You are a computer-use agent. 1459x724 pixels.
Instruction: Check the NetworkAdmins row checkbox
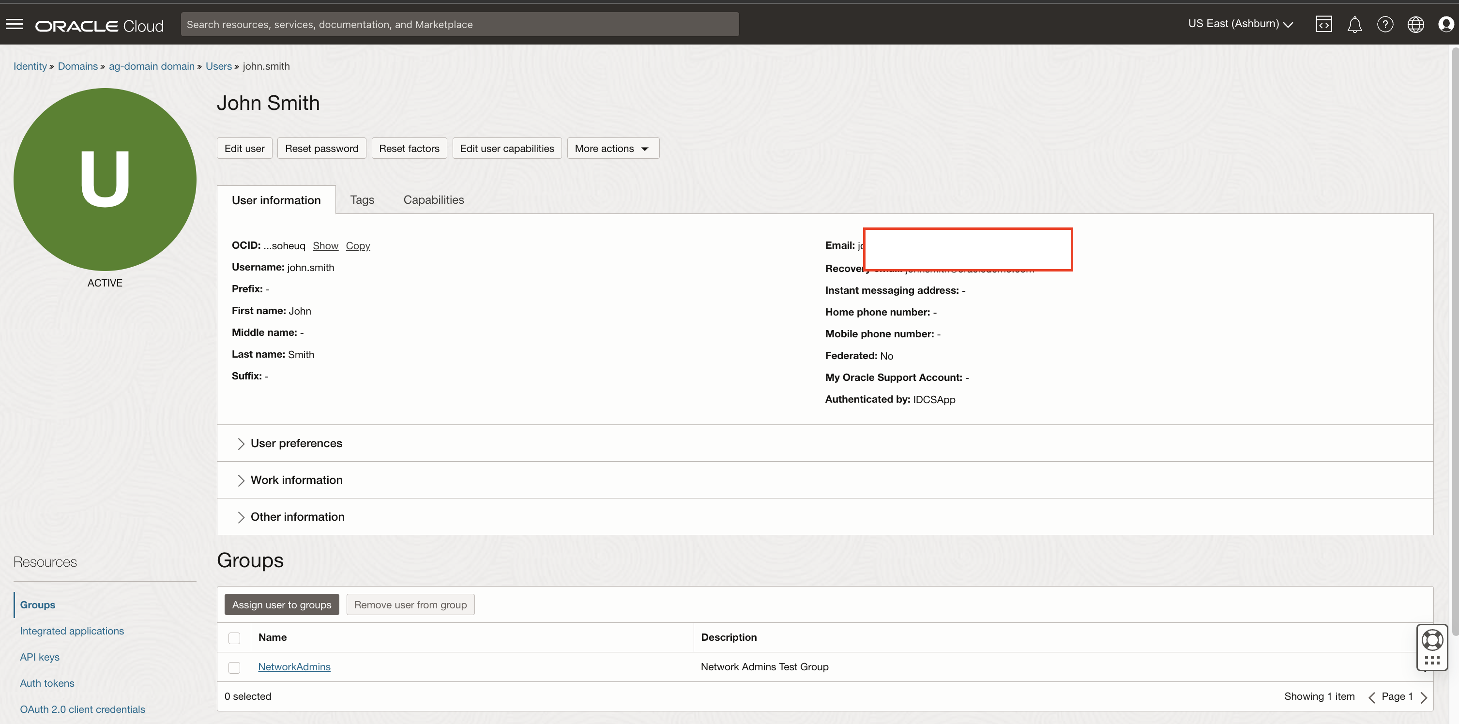tap(234, 667)
